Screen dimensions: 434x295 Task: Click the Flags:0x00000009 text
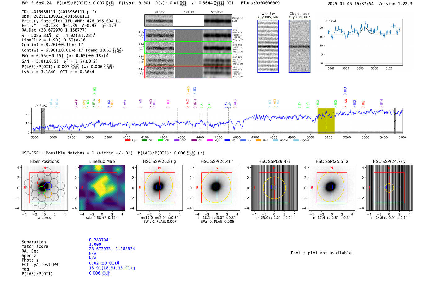260,3
